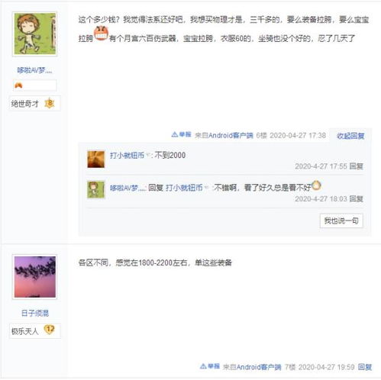Click the username 哆啦AV梦 under the avatar
The image size is (381, 380).
point(34,70)
